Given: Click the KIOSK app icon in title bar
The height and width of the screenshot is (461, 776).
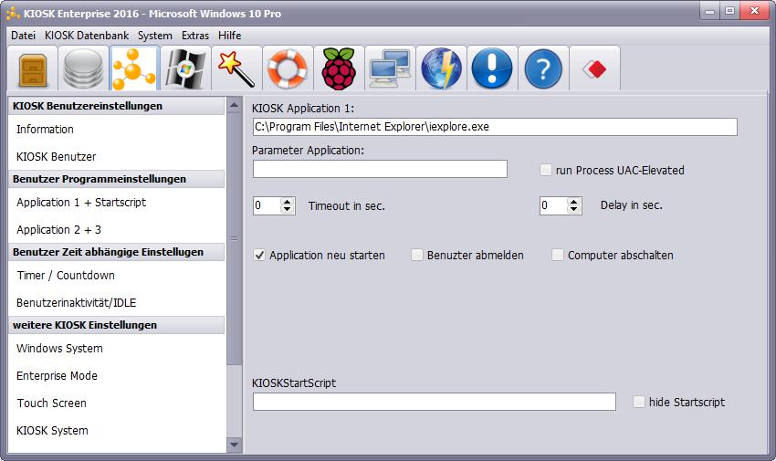Looking at the screenshot, I should pyautogui.click(x=13, y=14).
